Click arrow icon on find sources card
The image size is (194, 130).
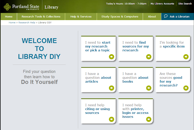coord(149,57)
